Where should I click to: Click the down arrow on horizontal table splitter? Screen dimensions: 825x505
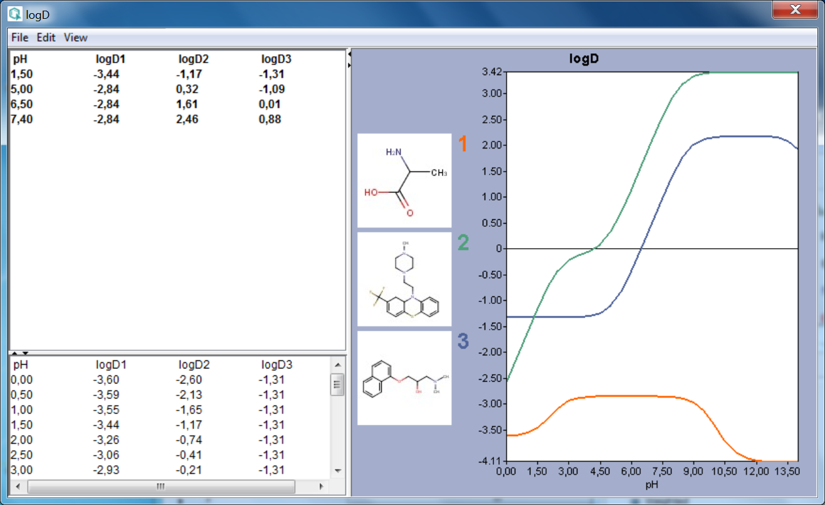[x=25, y=353]
